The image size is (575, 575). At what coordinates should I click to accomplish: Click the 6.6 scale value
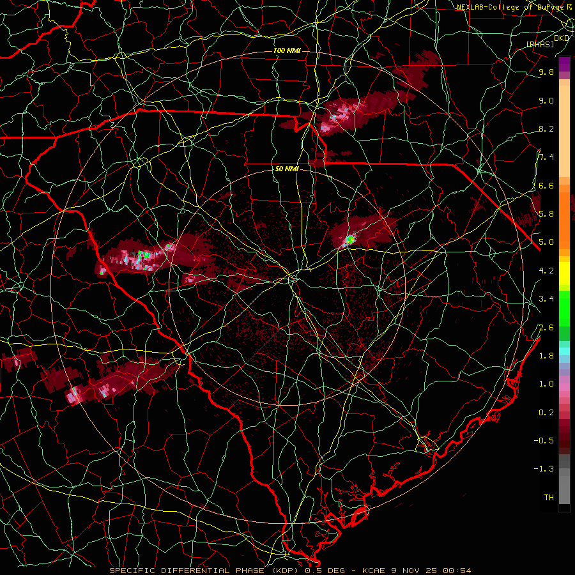click(x=546, y=185)
